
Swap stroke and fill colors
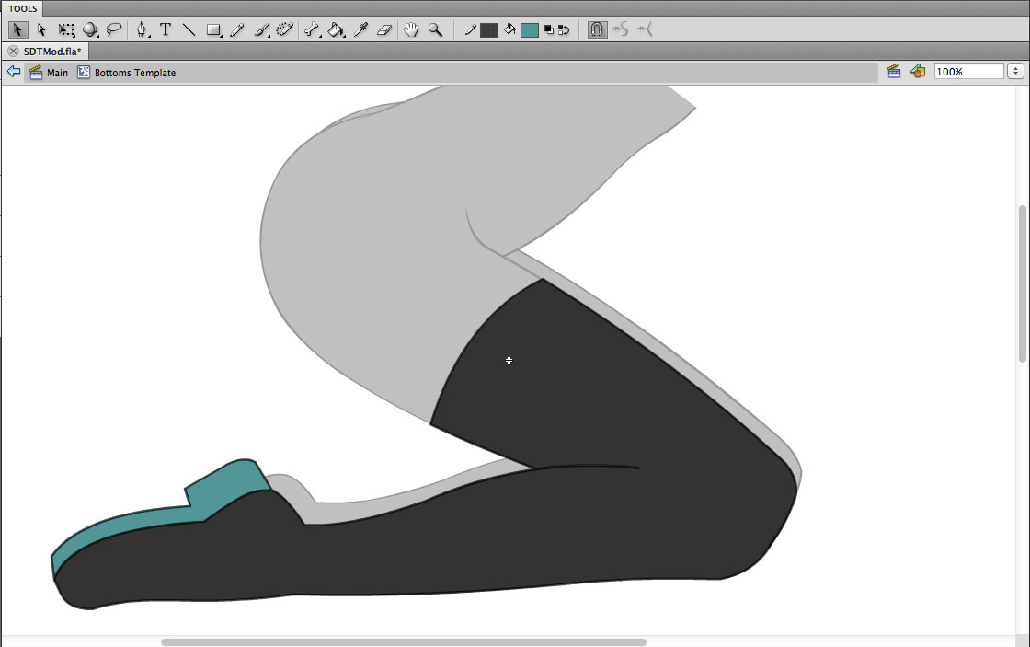click(563, 29)
